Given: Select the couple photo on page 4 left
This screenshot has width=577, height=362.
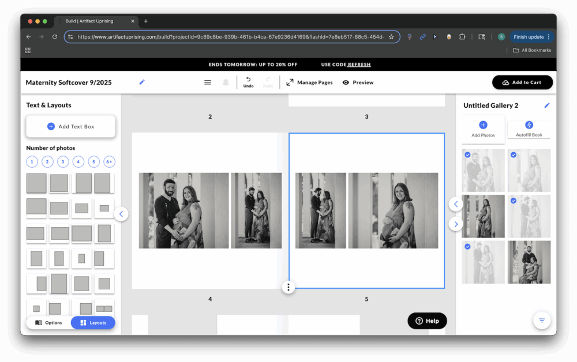Looking at the screenshot, I should click(x=183, y=210).
